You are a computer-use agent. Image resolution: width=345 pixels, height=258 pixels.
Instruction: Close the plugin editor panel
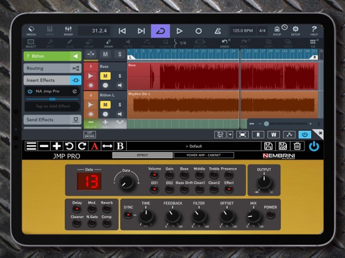321,133
